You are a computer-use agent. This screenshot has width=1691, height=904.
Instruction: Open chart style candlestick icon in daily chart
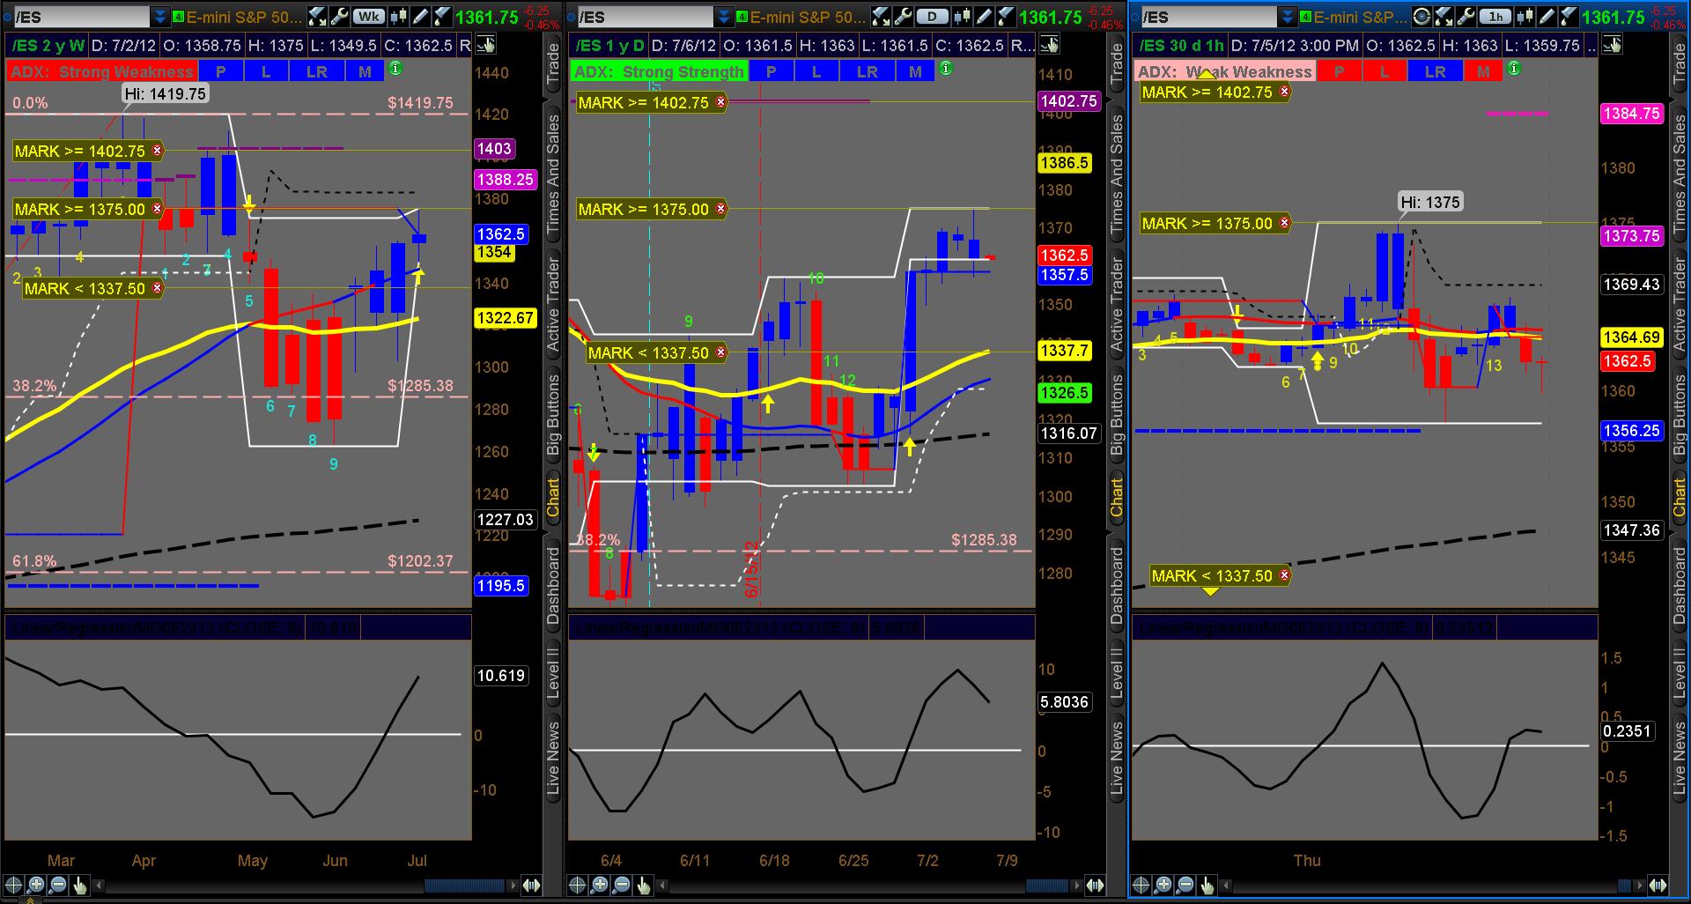tap(963, 17)
